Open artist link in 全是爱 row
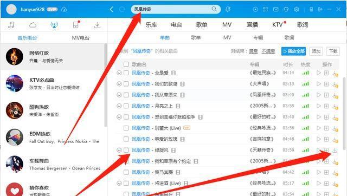Screen dimensions: 347x196 pos(141,73)
